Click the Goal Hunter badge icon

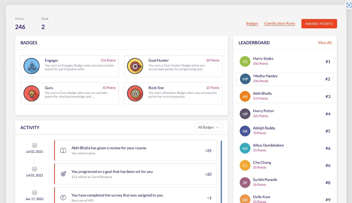(x=135, y=66)
